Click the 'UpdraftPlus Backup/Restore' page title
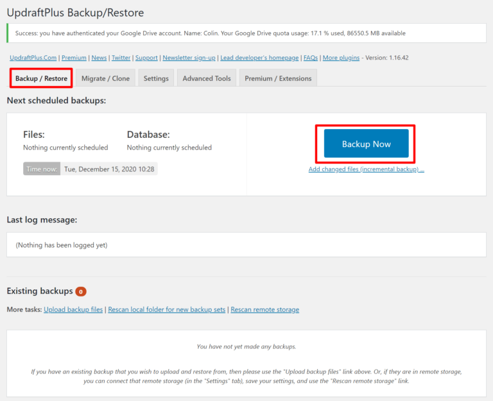Screen dimensions: 493x401 point(76,13)
